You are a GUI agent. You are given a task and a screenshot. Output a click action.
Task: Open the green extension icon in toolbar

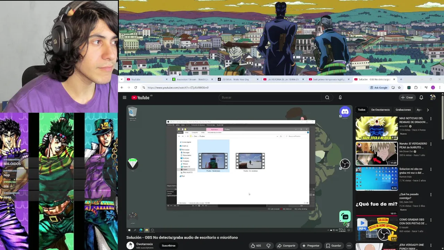point(409,87)
